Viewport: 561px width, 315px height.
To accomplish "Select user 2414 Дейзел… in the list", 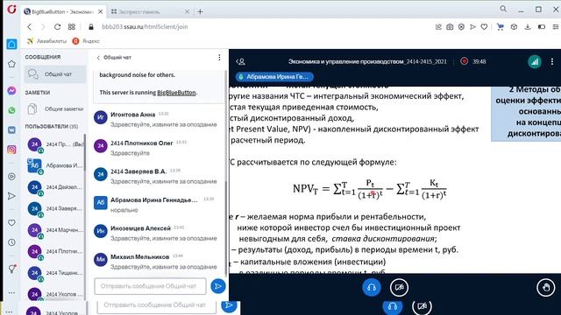I will 55,187.
